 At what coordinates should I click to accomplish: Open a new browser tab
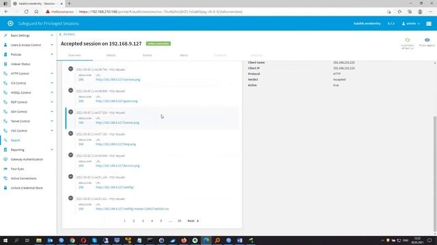click(69, 3)
